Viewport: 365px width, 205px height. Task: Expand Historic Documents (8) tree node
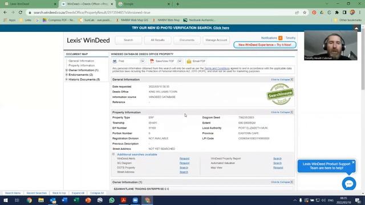tap(67, 80)
